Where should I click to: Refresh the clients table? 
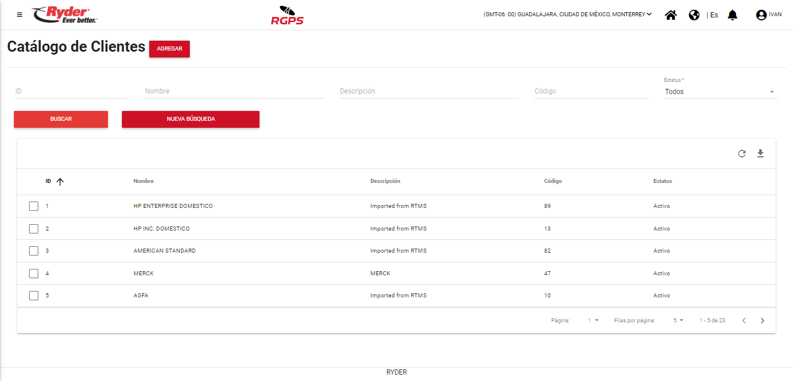click(x=742, y=154)
